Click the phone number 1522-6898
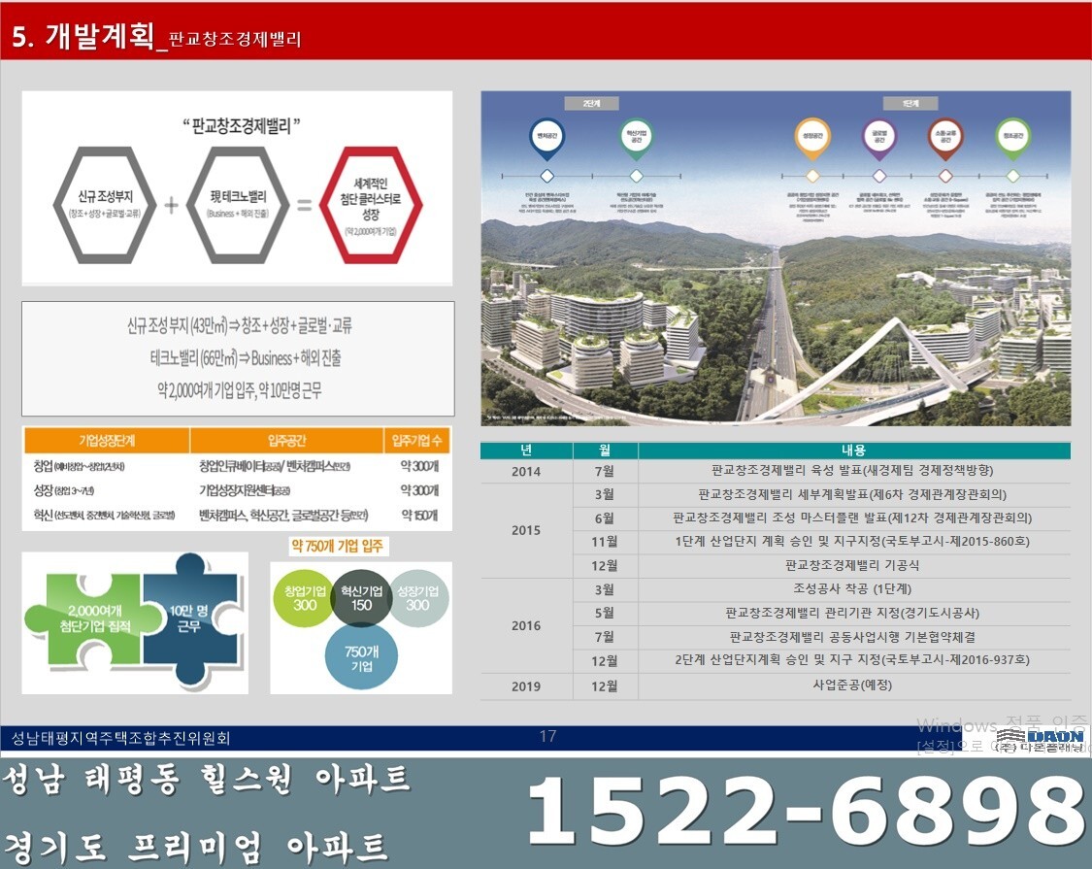This screenshot has width=1092, height=869. pyautogui.click(x=805, y=812)
